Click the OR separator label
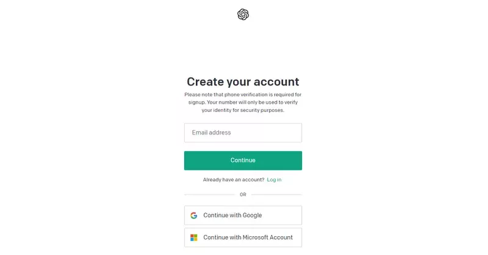Image resolution: width=488 pixels, height=255 pixels. (243, 195)
